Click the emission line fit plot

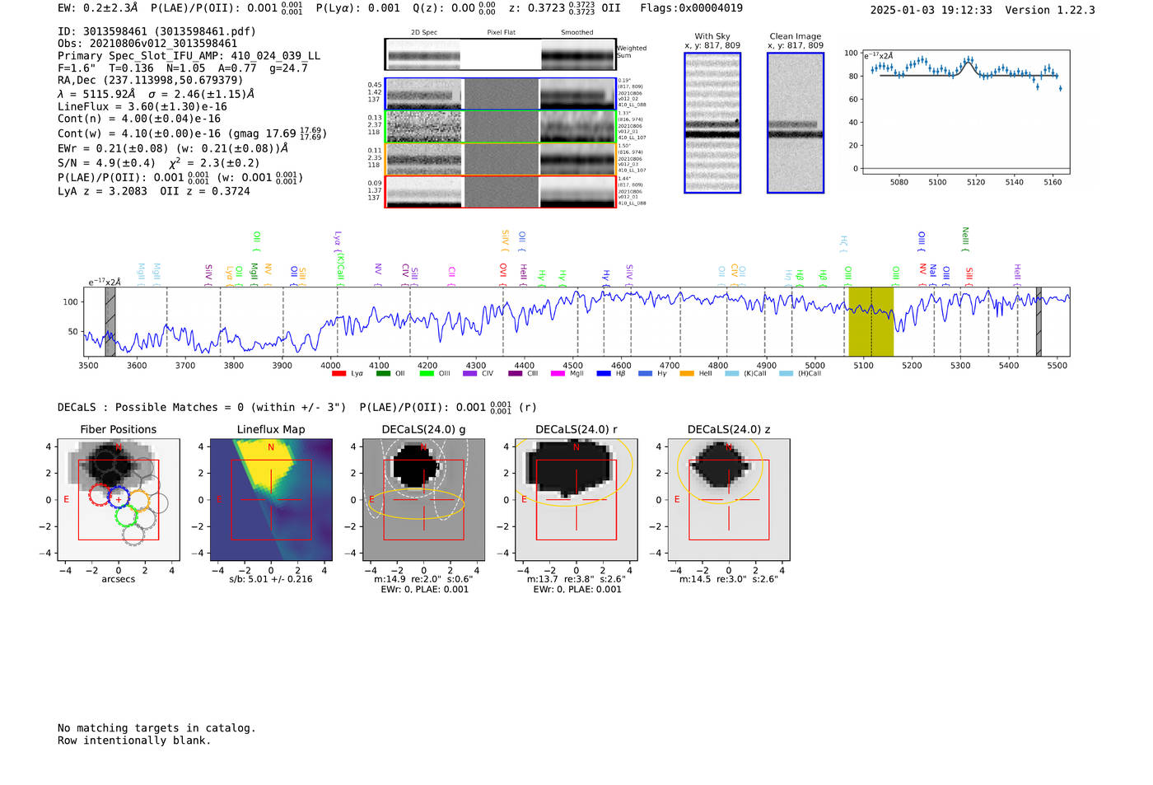(x=965, y=113)
